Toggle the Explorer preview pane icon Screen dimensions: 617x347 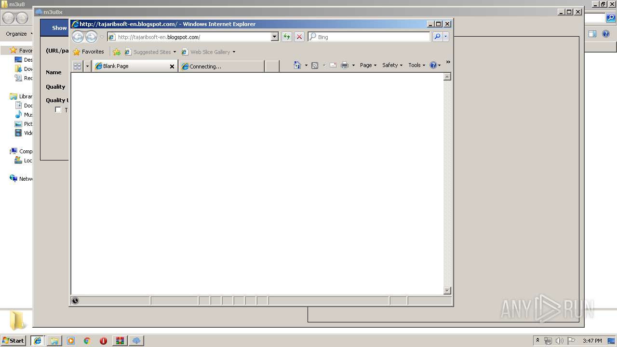592,34
